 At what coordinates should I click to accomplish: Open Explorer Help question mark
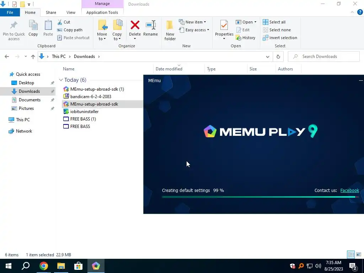tap(360, 12)
